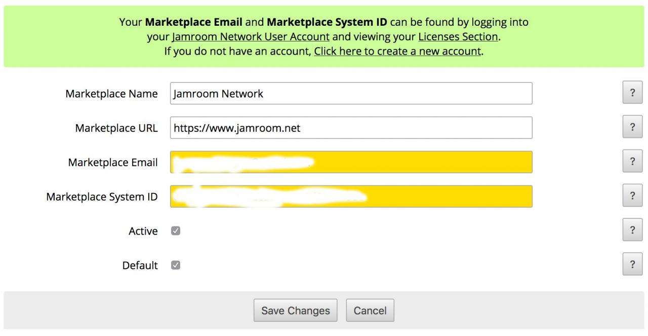Click the Default label text
648x336 pixels.
tap(140, 266)
